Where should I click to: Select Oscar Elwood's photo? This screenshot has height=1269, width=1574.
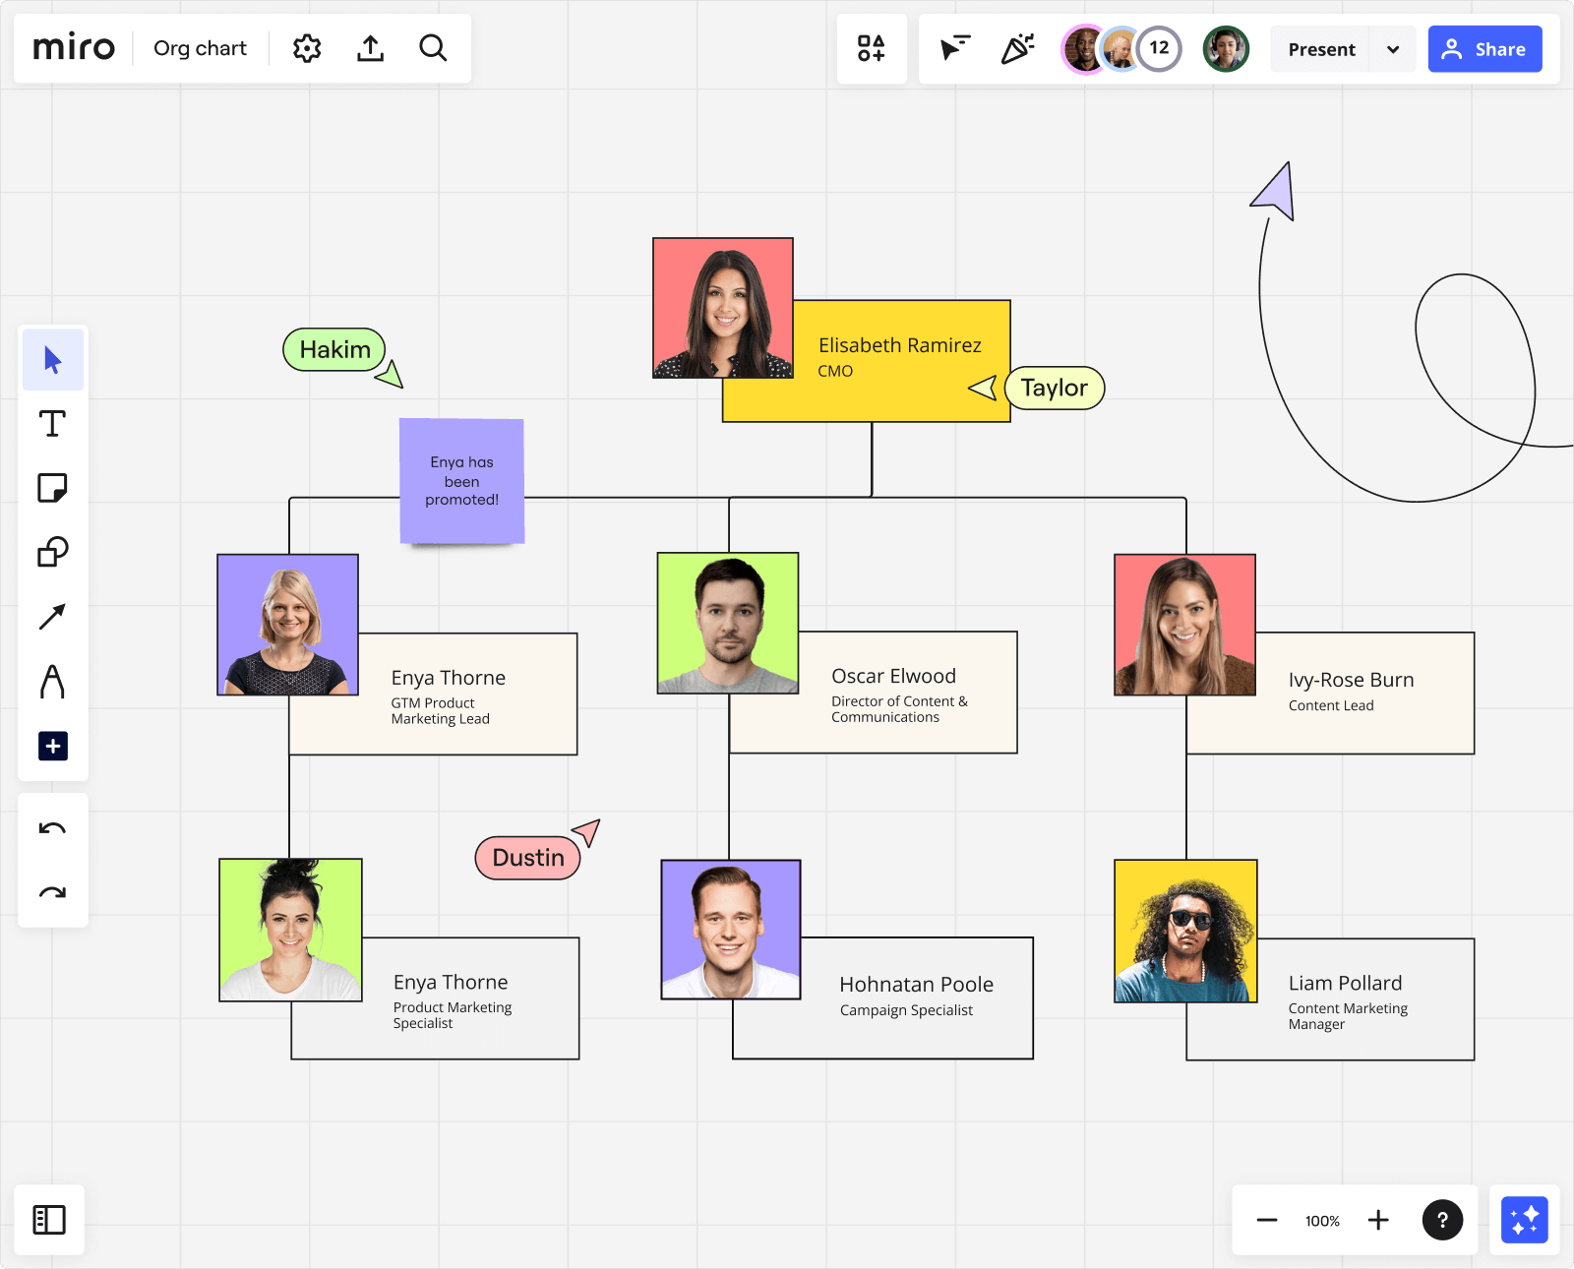[x=728, y=623]
